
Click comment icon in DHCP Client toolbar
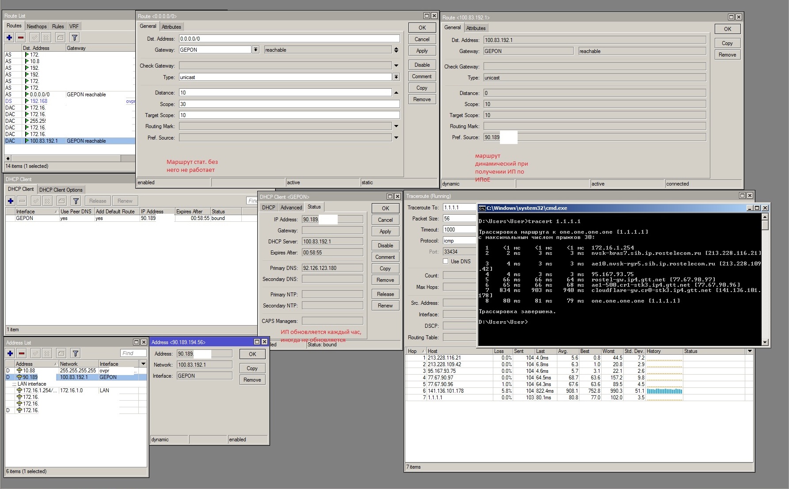(62, 201)
